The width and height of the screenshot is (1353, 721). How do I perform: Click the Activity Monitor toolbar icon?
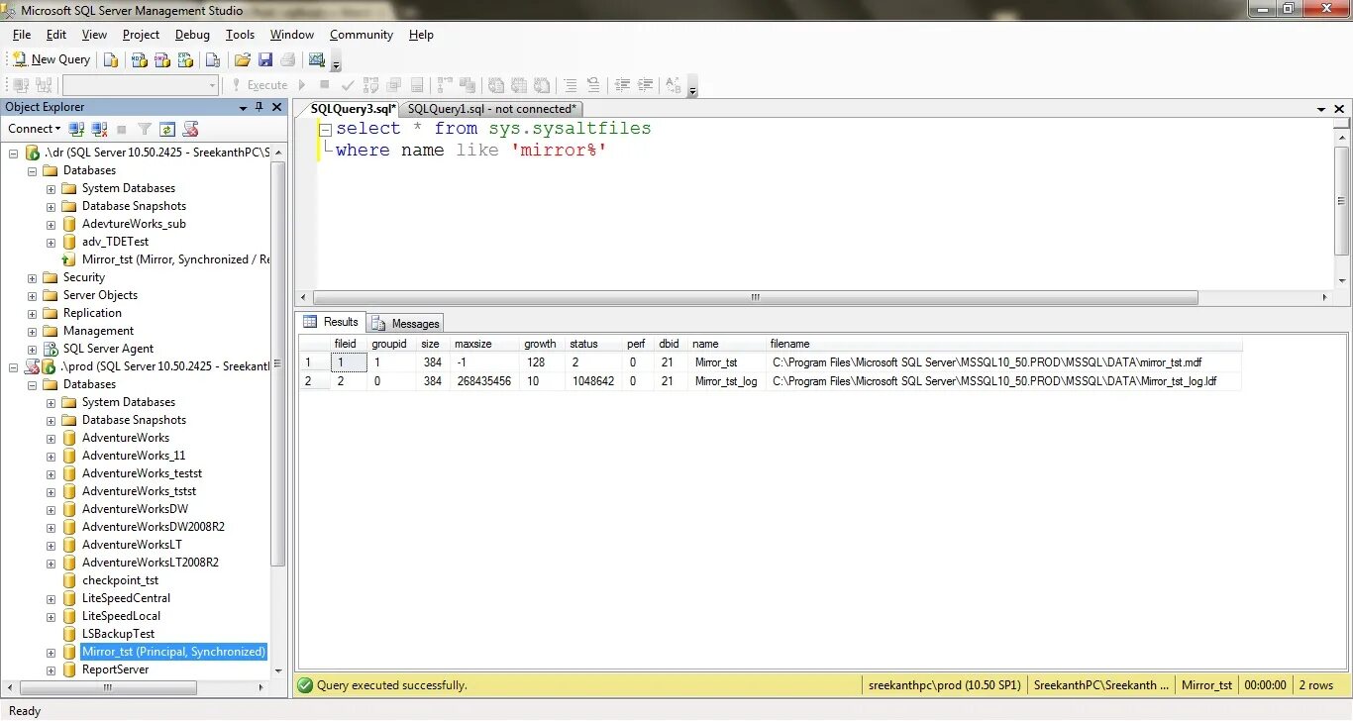(317, 59)
